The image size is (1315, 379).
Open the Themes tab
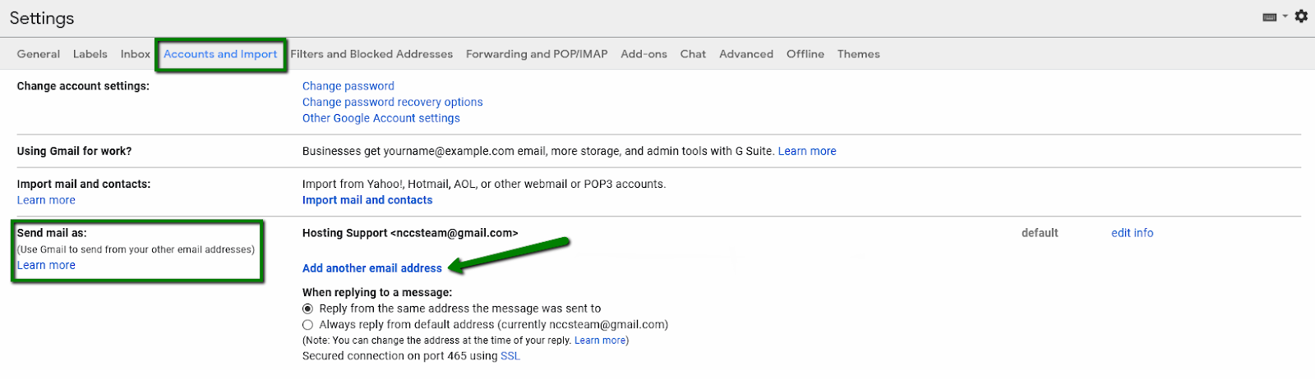pos(858,54)
